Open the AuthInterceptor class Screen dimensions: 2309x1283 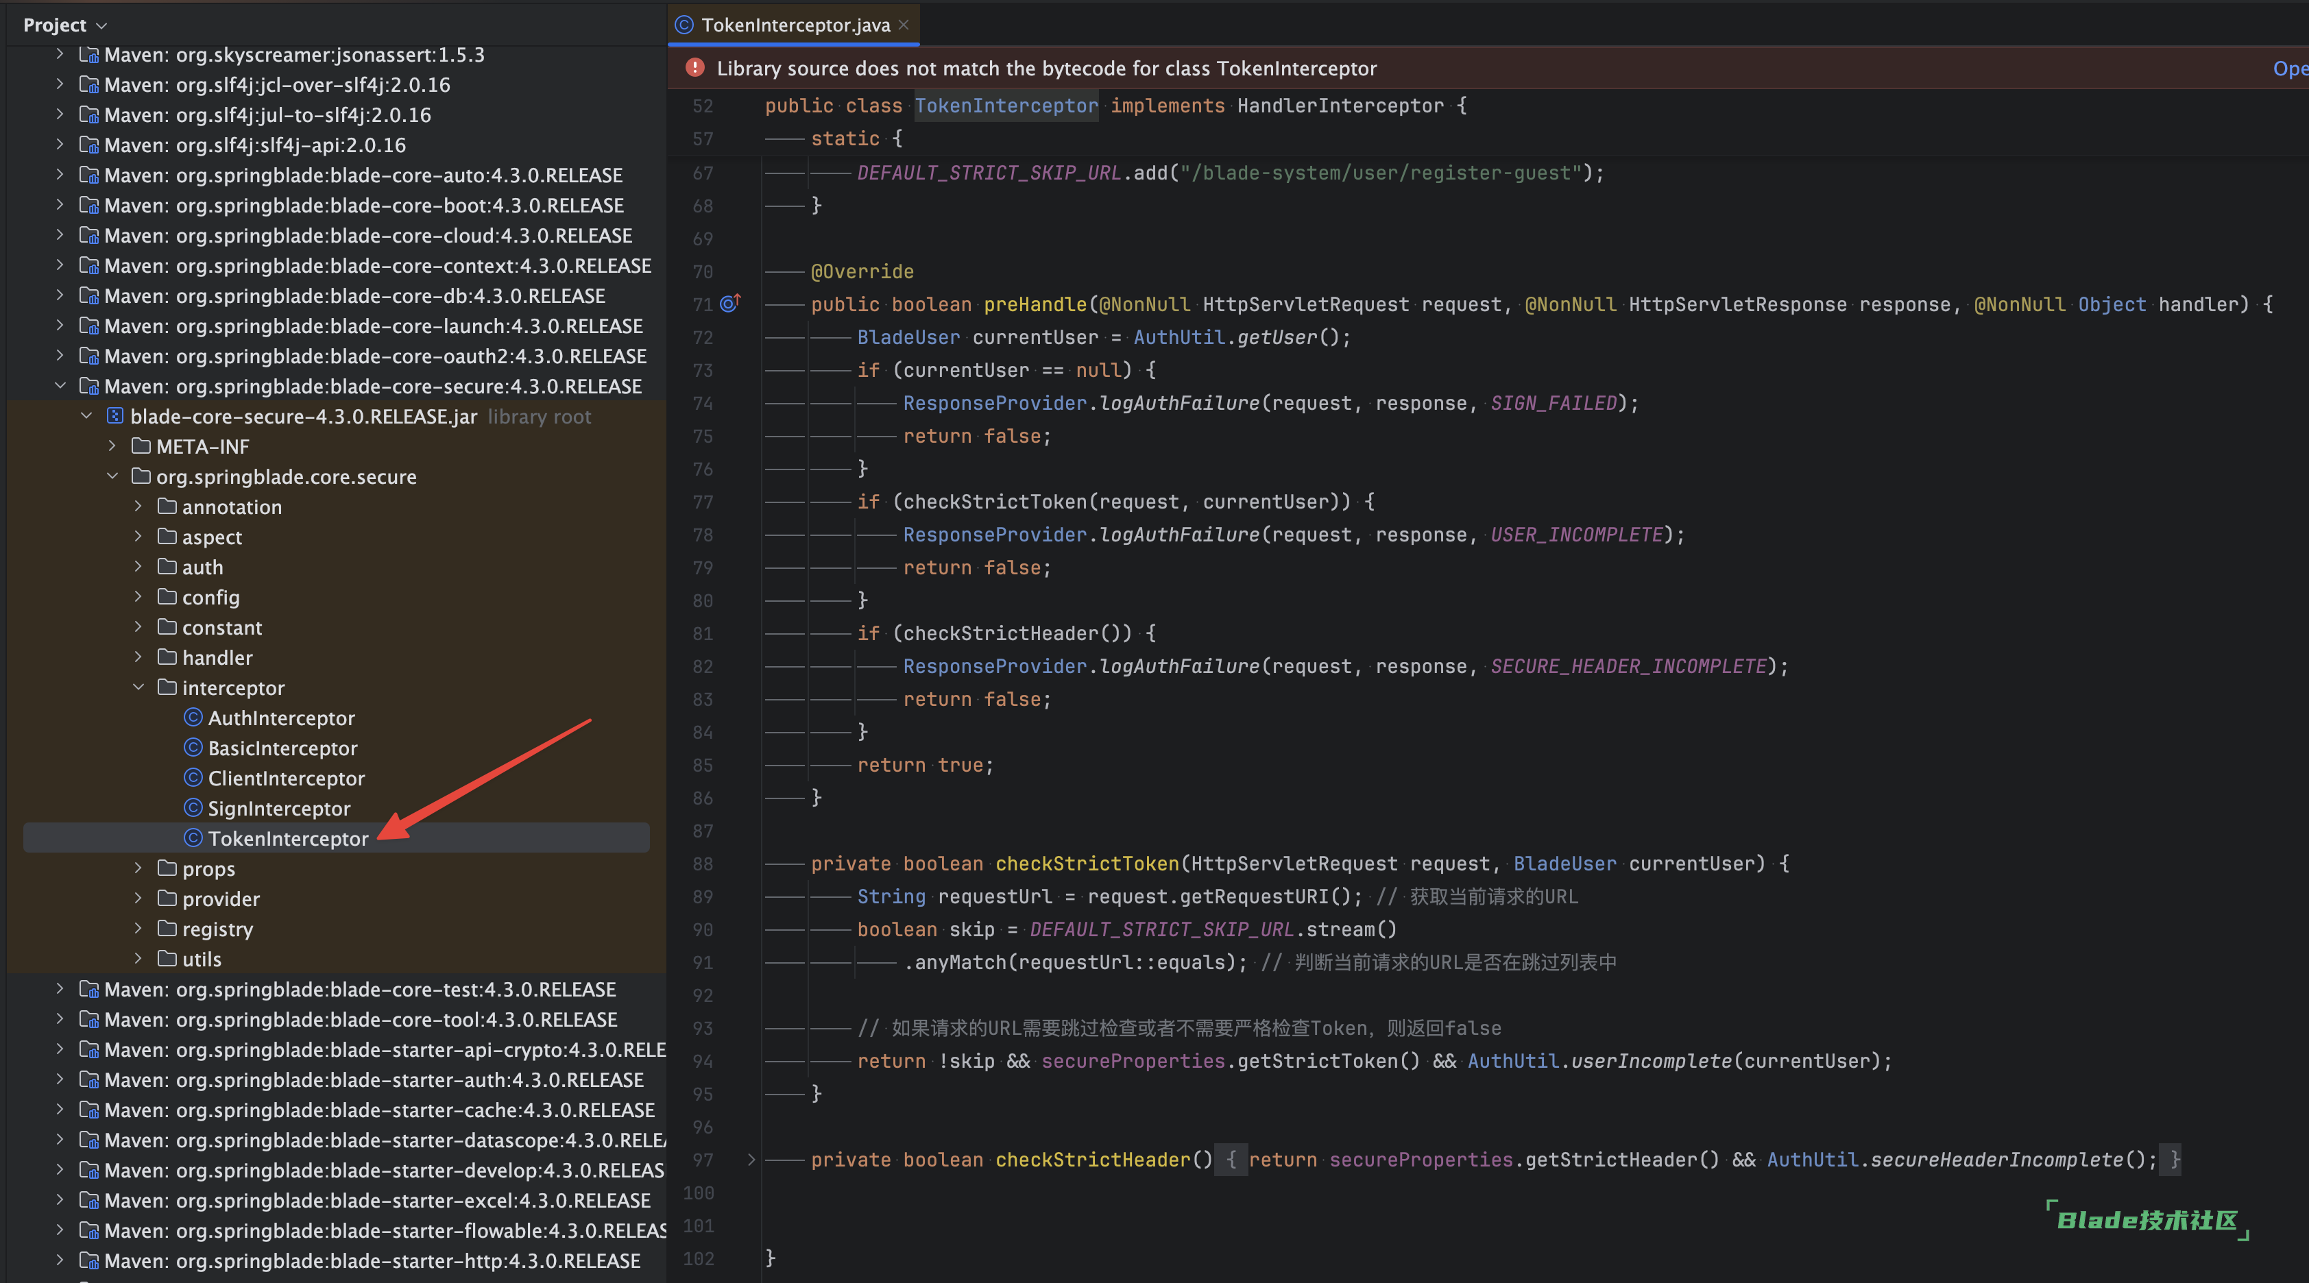[280, 718]
